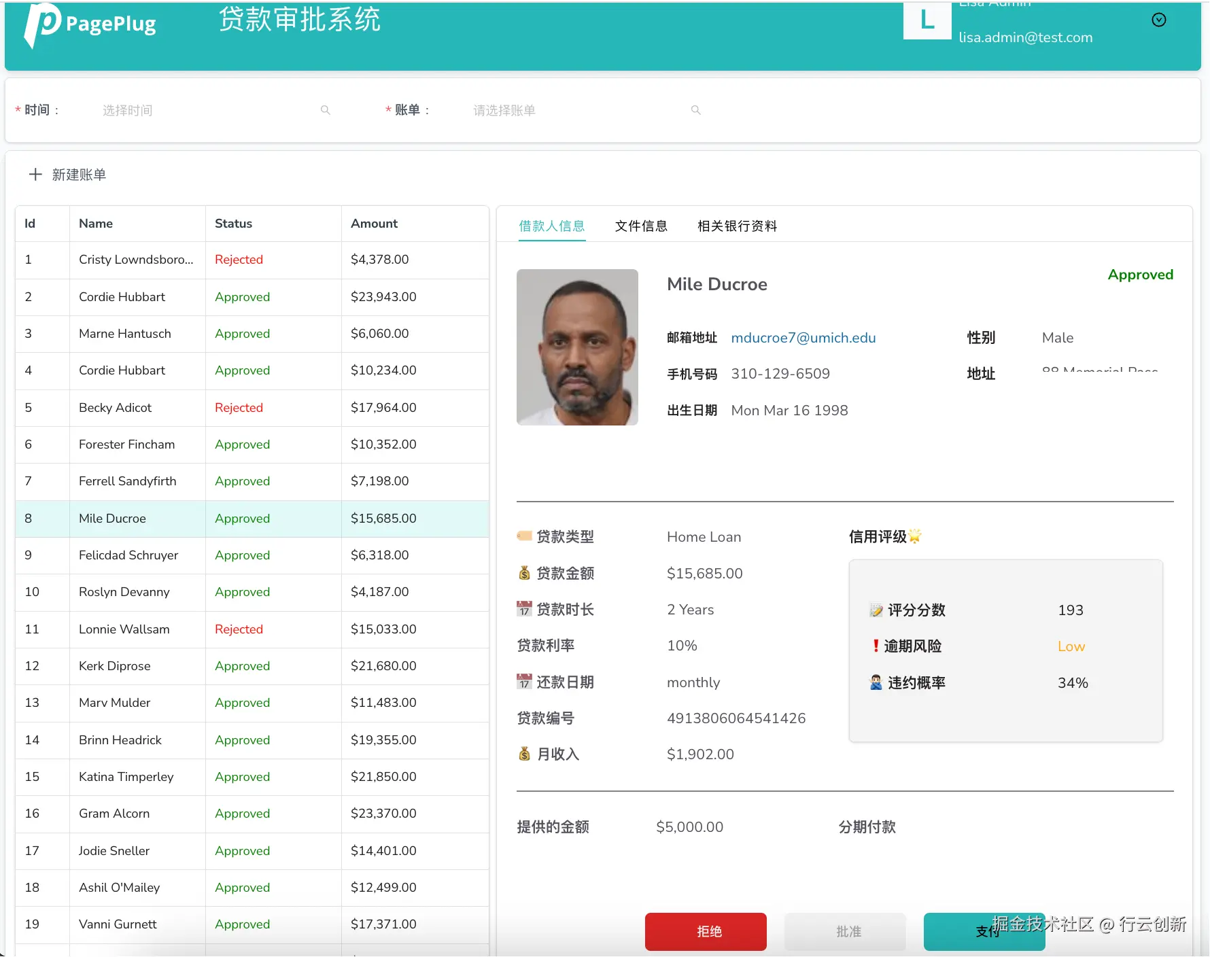This screenshot has width=1210, height=957.
Task: Open the user account dropdown arrow
Action: coord(1159,20)
